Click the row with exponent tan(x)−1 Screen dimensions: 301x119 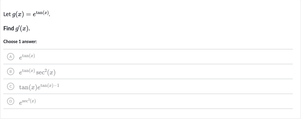pyautogui.click(x=148, y=87)
